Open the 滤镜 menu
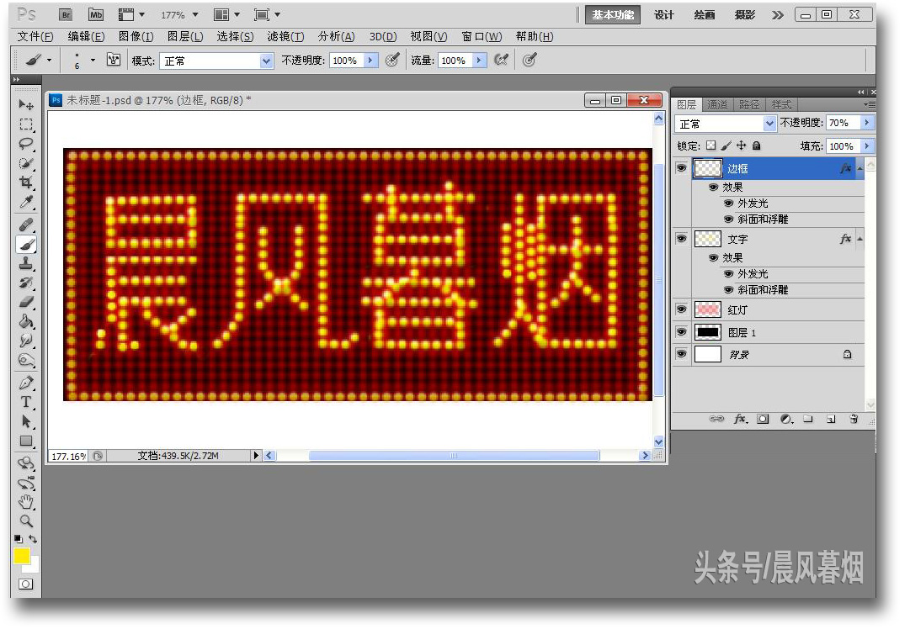 (x=285, y=36)
